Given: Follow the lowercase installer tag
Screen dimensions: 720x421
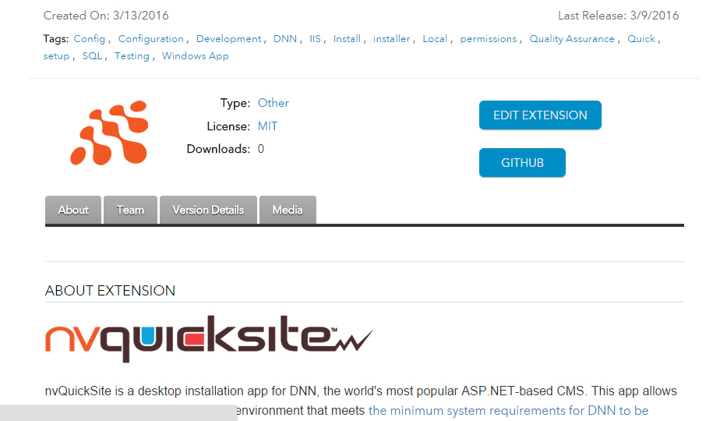Looking at the screenshot, I should point(391,39).
